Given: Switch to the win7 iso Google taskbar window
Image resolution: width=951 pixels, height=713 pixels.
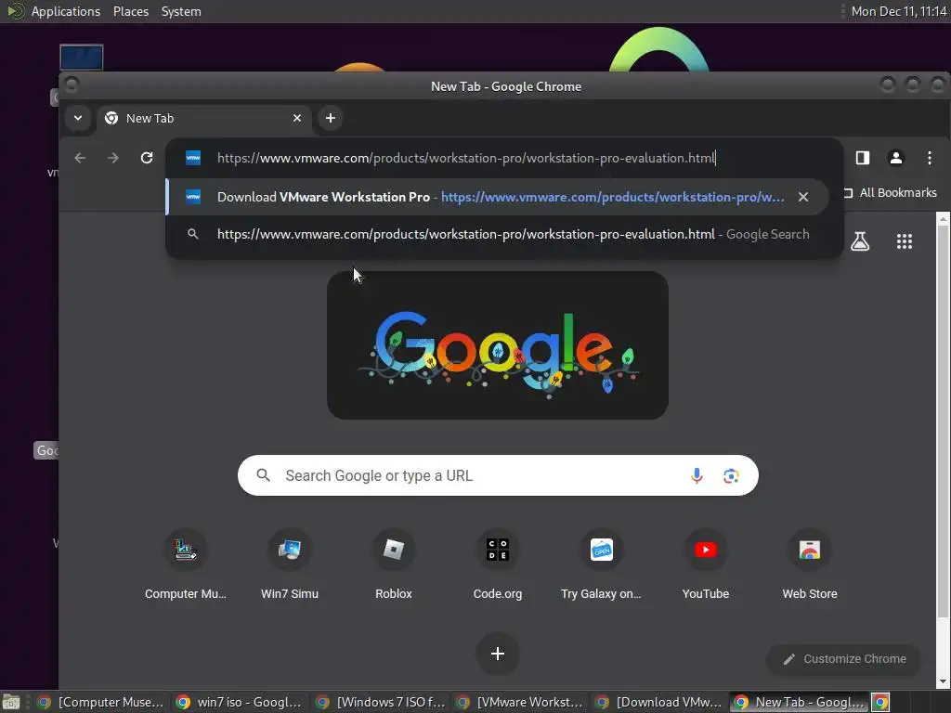Looking at the screenshot, I should [x=239, y=702].
